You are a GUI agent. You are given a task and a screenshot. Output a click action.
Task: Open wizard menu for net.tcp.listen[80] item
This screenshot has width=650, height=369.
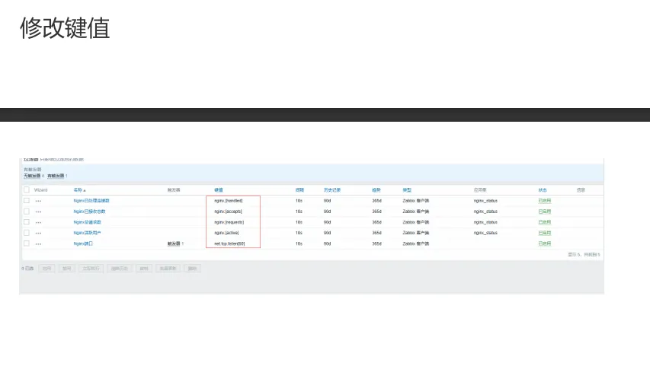pos(38,243)
